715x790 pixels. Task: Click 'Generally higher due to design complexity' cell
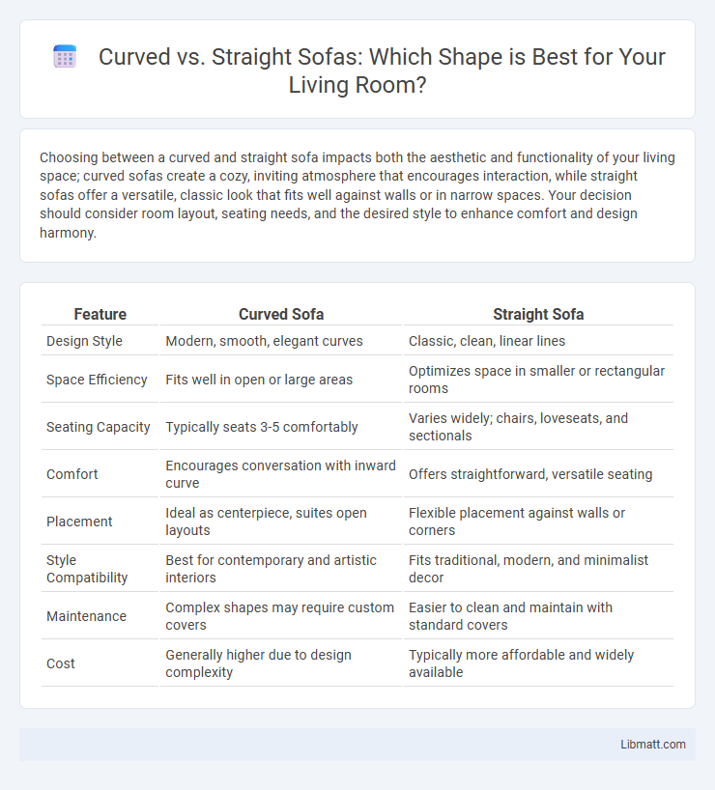coord(258,663)
